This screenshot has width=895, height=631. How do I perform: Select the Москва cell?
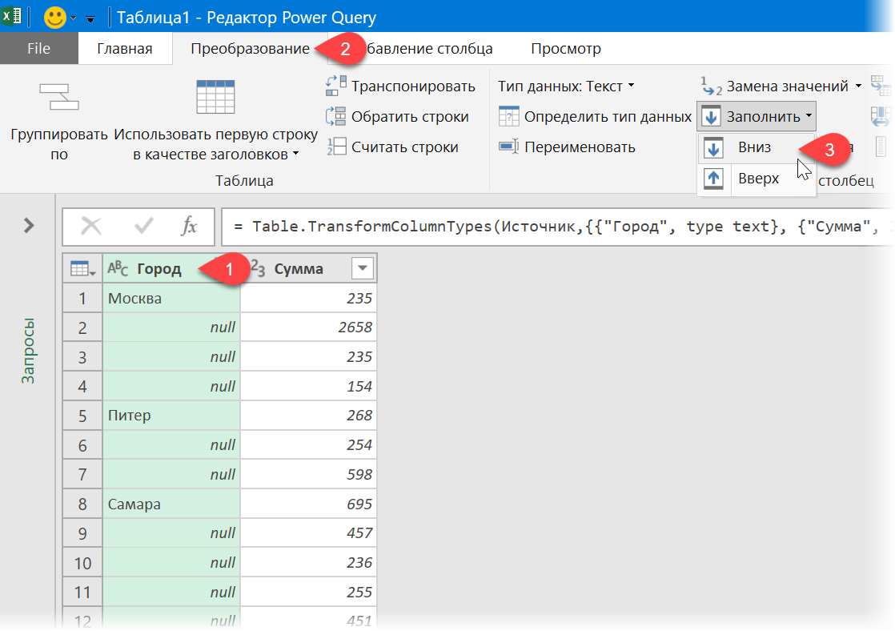coord(171,298)
